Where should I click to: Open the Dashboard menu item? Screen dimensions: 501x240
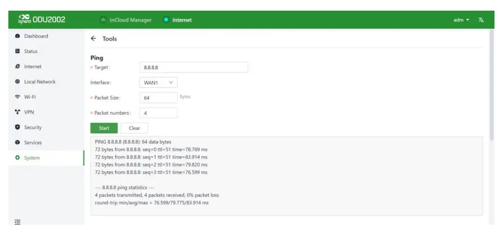[46, 36]
